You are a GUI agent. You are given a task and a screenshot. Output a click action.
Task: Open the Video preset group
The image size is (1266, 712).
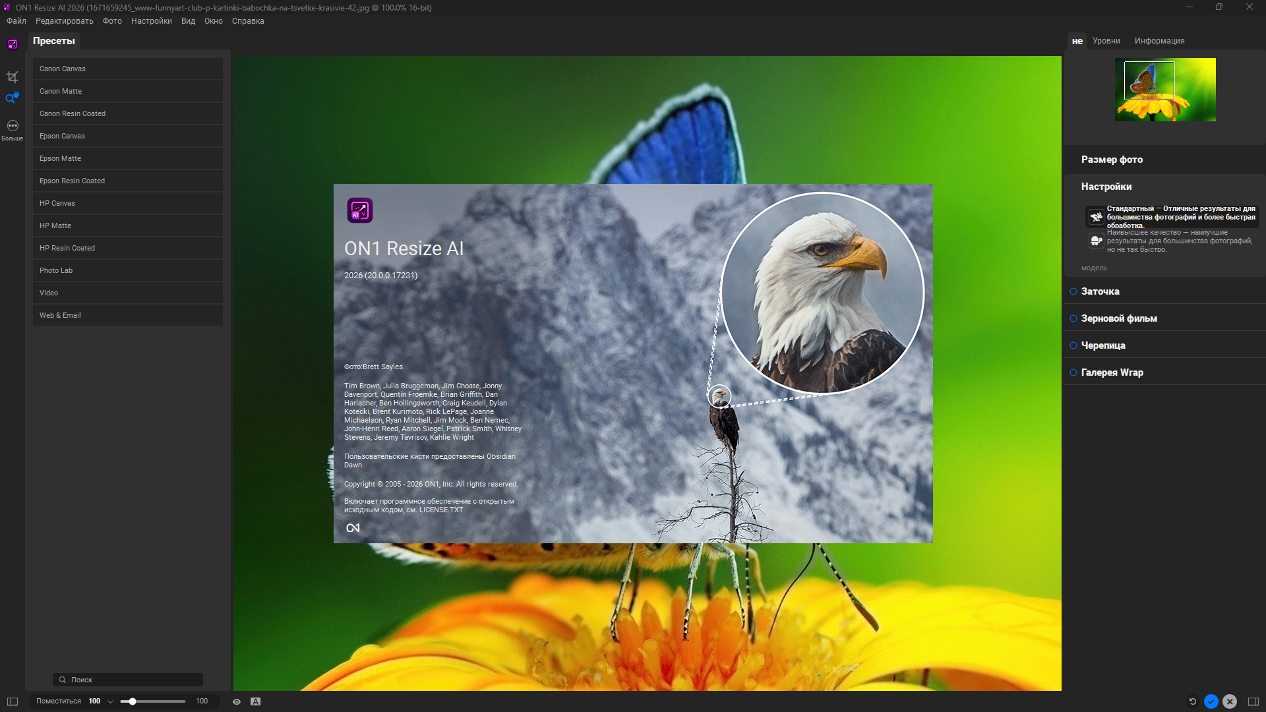click(128, 293)
